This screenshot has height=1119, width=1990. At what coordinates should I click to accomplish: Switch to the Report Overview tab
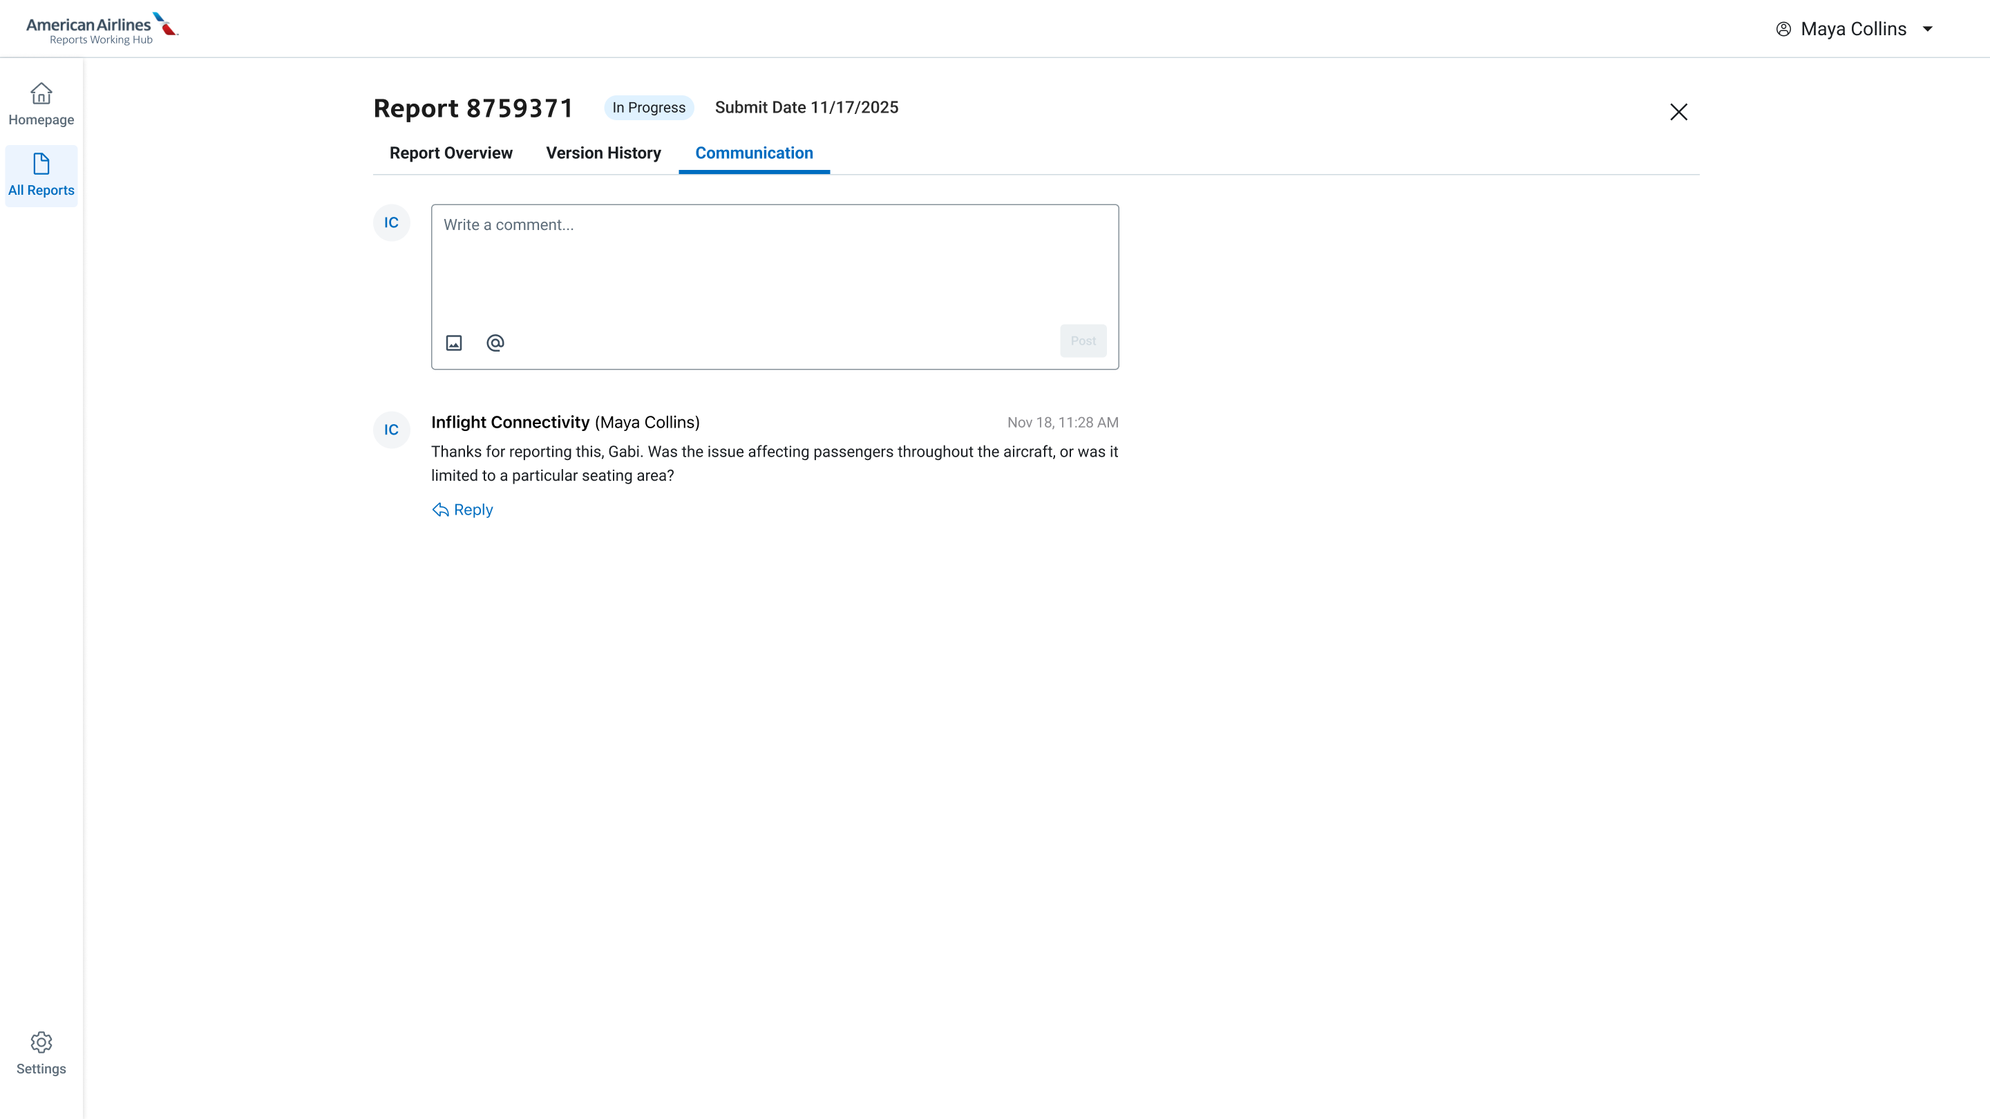[451, 153]
